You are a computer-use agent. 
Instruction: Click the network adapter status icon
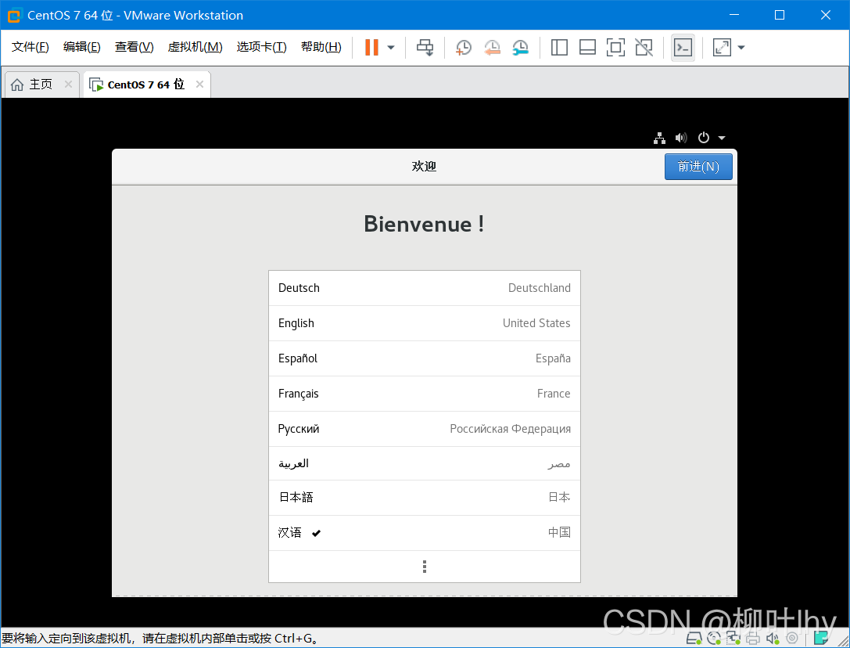[x=733, y=639]
